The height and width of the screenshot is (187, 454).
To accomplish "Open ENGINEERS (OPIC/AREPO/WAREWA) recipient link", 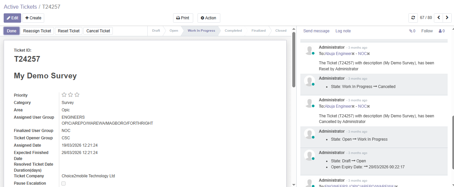I will coord(360,186).
